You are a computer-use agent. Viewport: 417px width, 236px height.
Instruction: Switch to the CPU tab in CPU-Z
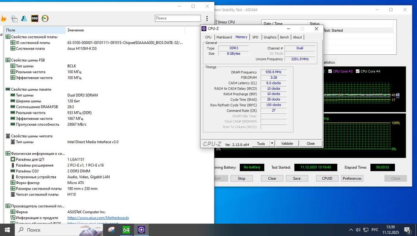pos(208,37)
